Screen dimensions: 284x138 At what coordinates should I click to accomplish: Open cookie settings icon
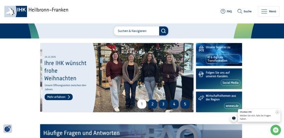[7, 129]
